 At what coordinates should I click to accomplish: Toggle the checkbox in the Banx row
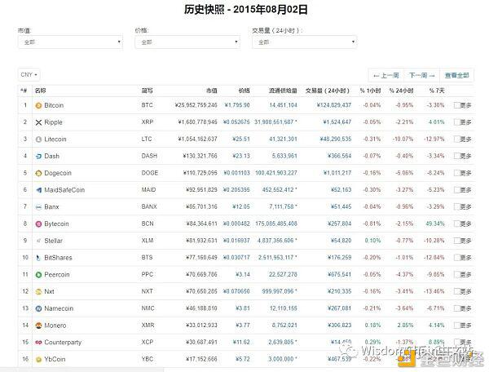click(456, 206)
